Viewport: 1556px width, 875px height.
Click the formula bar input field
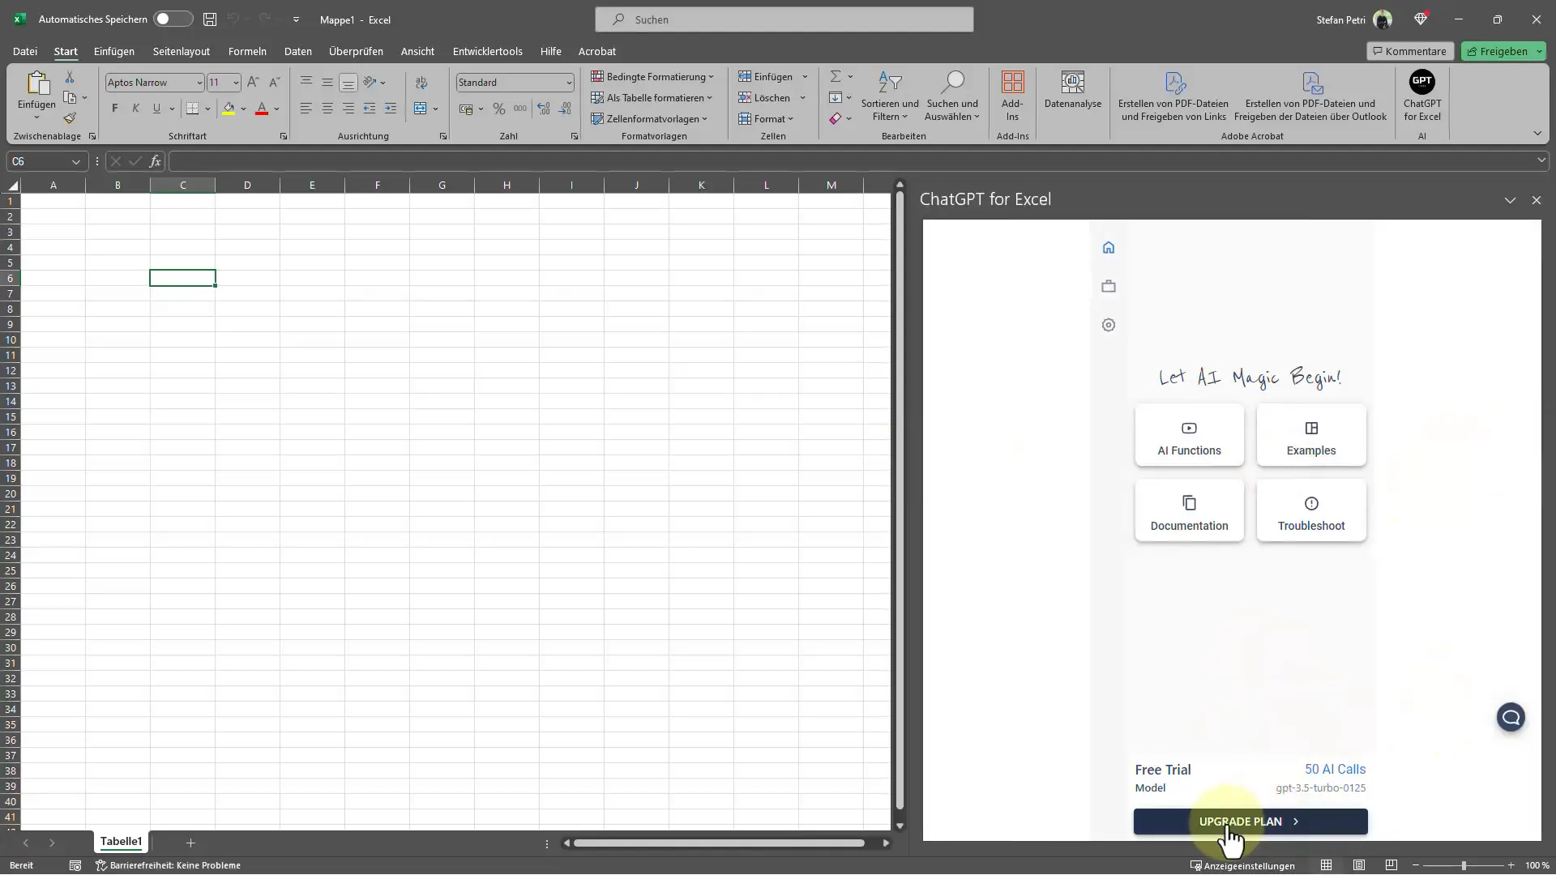point(852,161)
